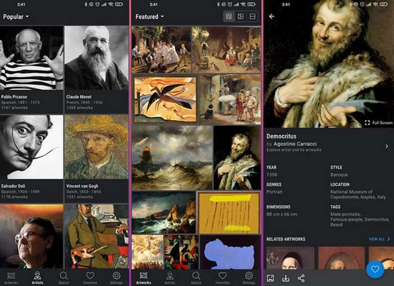Image resolution: width=394 pixels, height=286 pixels.
Task: Open the Popular sort dropdown
Action: [16, 17]
